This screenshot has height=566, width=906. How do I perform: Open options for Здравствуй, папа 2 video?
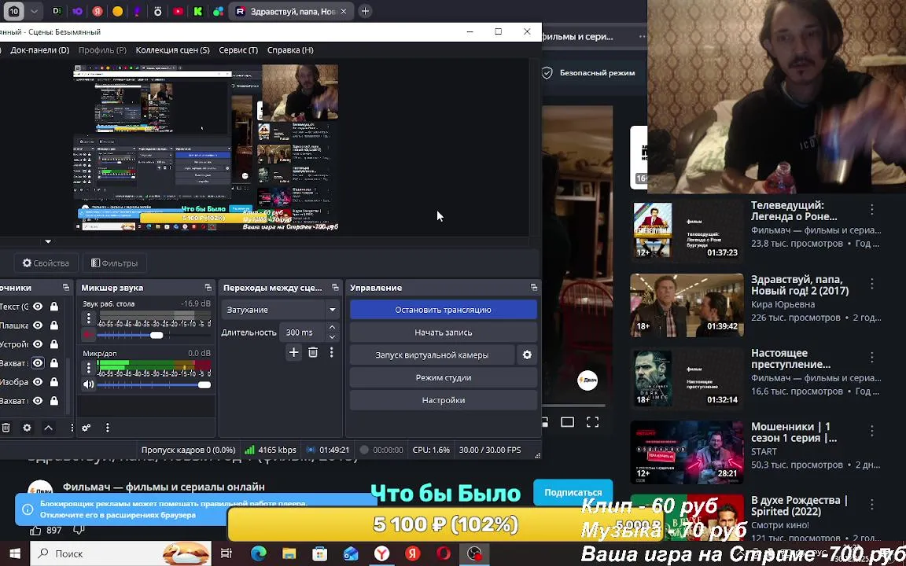point(872,284)
